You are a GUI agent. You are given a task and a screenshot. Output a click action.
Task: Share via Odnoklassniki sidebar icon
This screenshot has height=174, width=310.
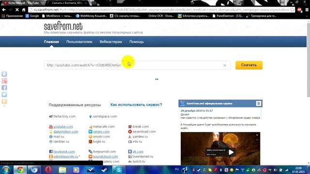click(x=4, y=101)
